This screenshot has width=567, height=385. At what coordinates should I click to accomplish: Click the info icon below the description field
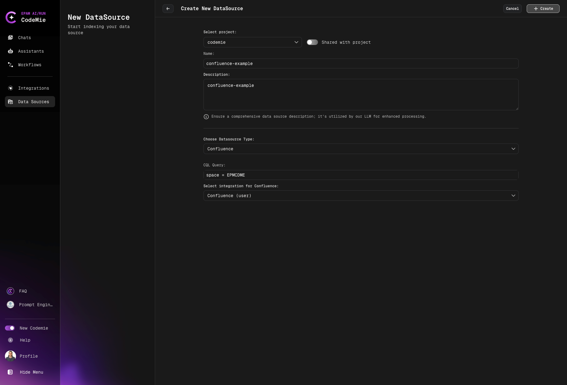click(x=206, y=116)
